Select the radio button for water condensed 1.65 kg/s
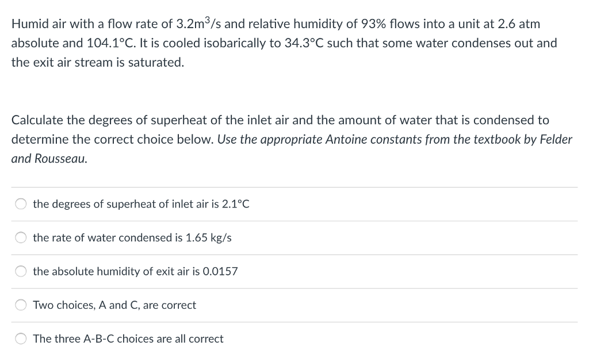589x361 pixels. coord(21,237)
